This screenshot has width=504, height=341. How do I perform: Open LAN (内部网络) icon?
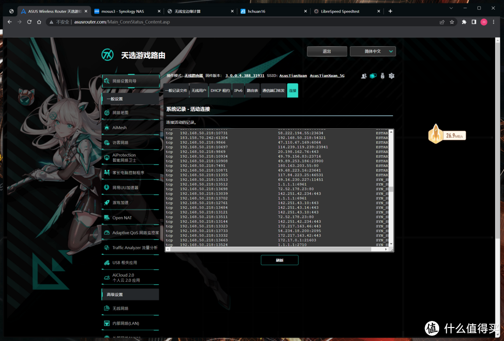pos(107,323)
